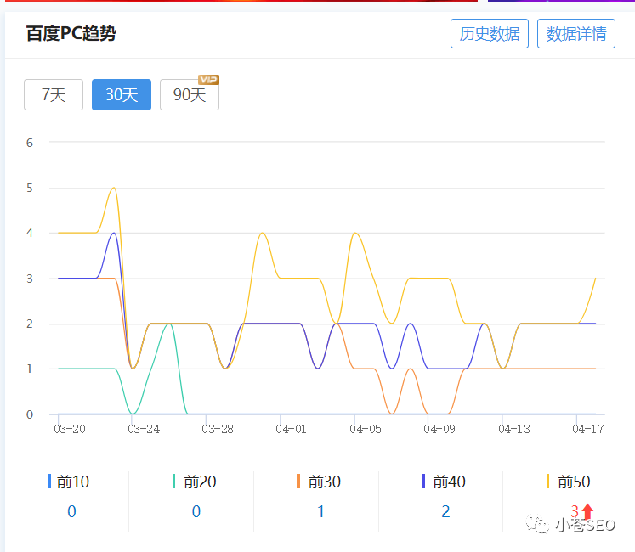Screen dimensions: 635x552
Task: Click the y-axis label 6
Action: [x=30, y=143]
